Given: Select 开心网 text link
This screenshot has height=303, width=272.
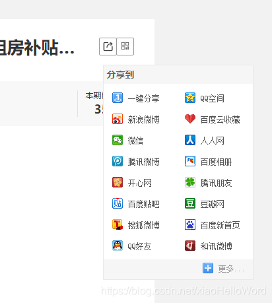Looking at the screenshot, I should pos(140,183).
